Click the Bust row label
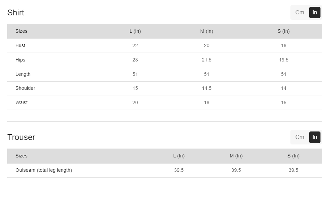This screenshot has height=209, width=328. [x=20, y=45]
